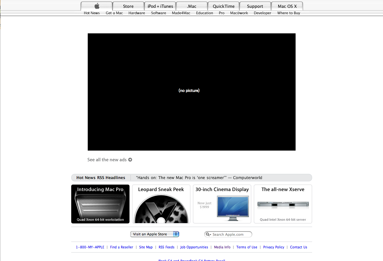Image resolution: width=383 pixels, height=261 pixels.
Task: Click the Get a Mac link
Action: pos(114,13)
